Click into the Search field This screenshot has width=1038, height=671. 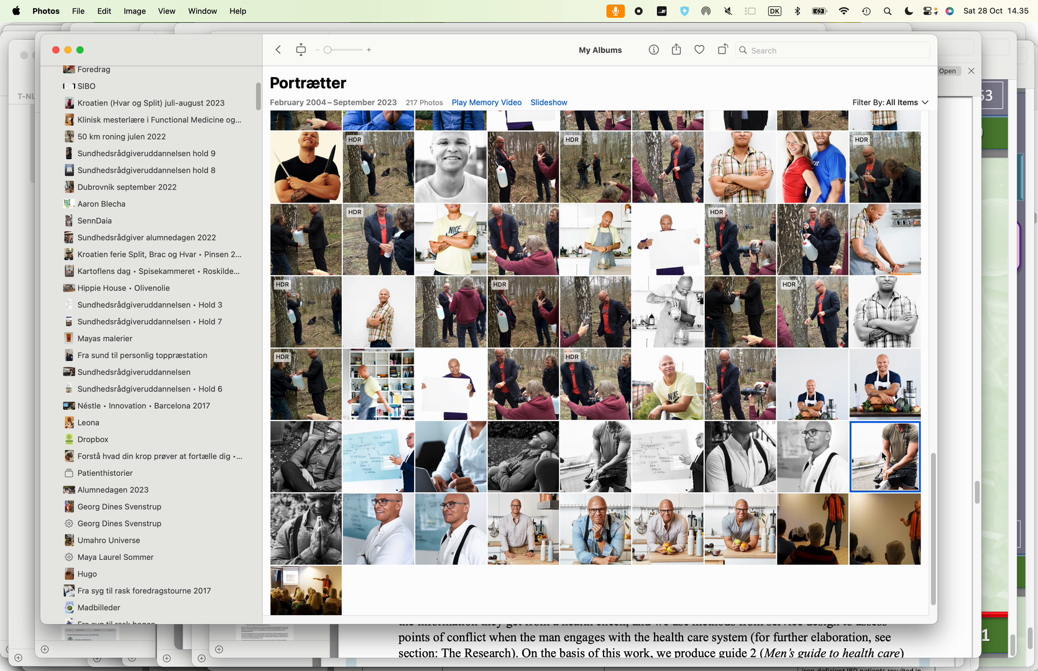tap(833, 50)
